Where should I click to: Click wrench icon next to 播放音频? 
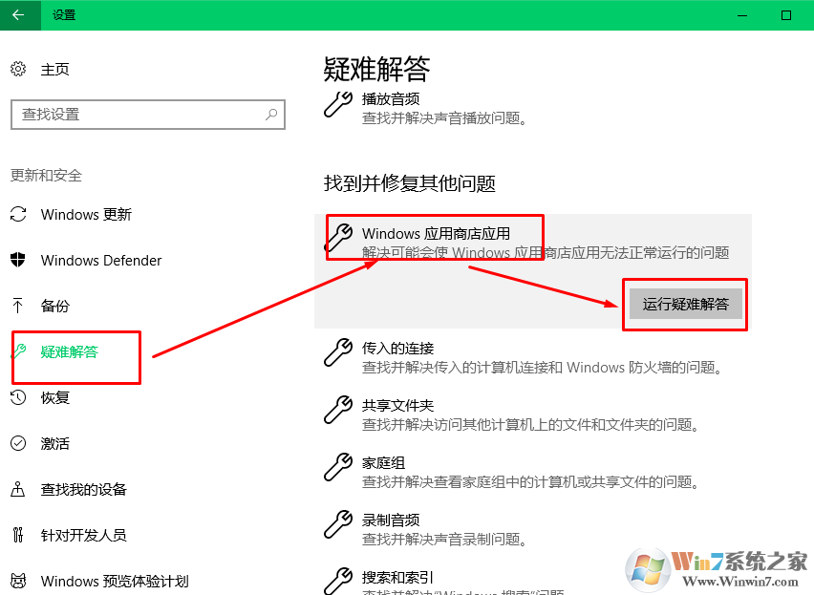coord(338,104)
